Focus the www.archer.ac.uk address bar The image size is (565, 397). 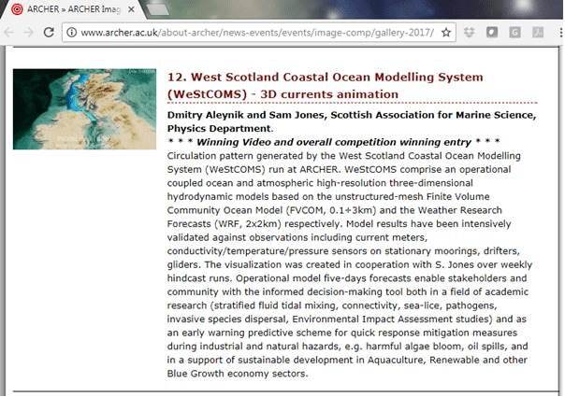pyautogui.click(x=253, y=33)
